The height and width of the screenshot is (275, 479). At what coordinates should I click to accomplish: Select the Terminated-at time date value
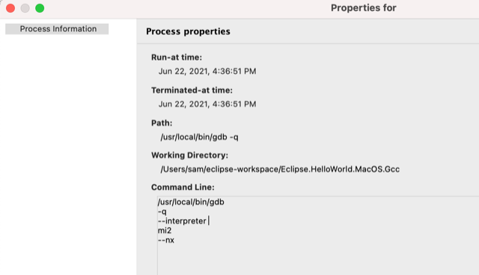(207, 105)
